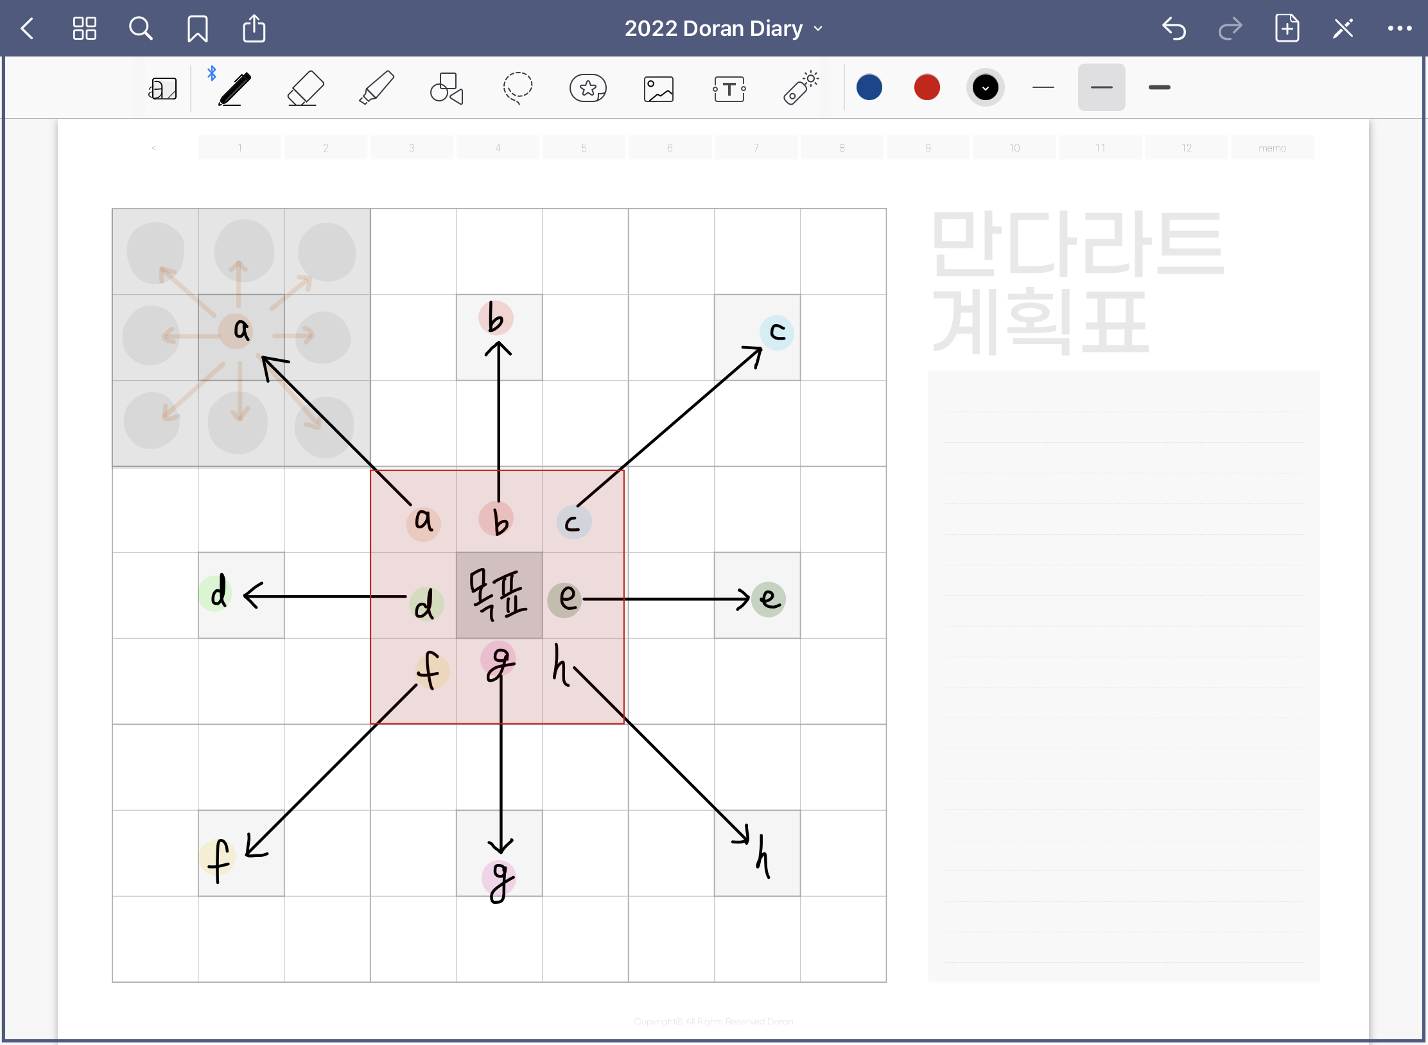Open the black color preset options
Image resolution: width=1428 pixels, height=1045 pixels.
click(985, 87)
